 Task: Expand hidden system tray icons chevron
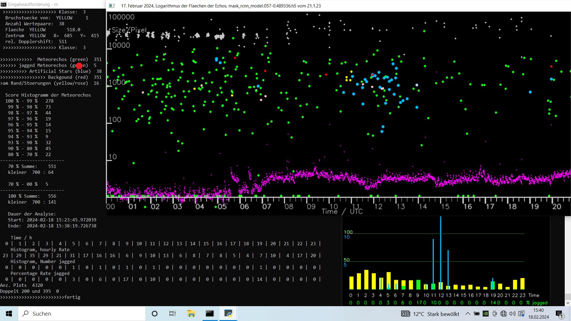click(x=468, y=314)
